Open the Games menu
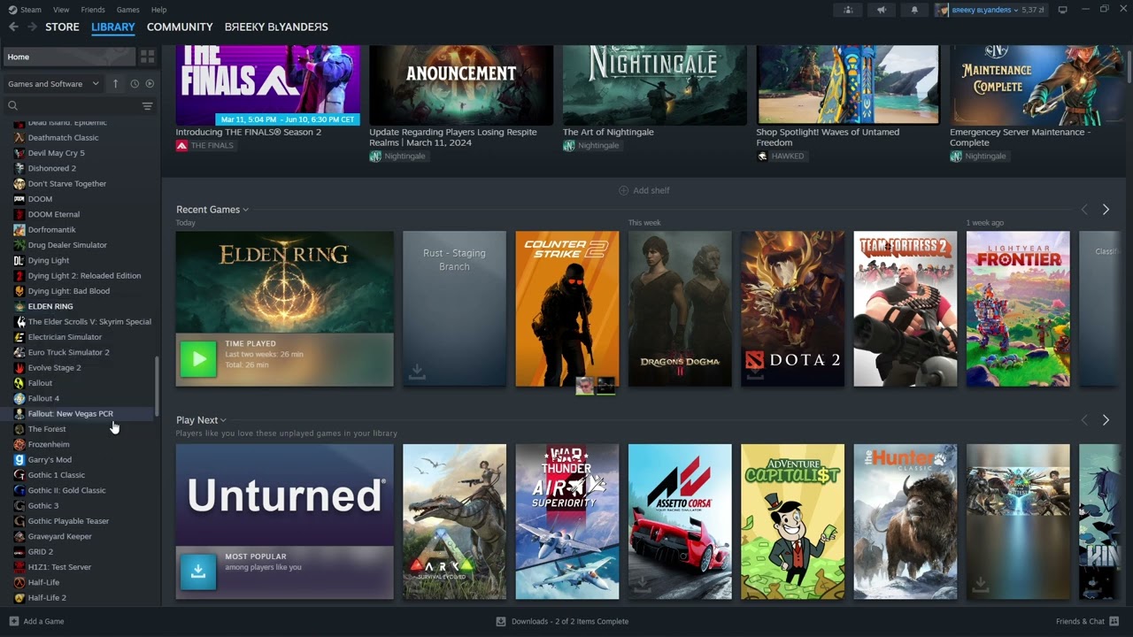 [128, 10]
